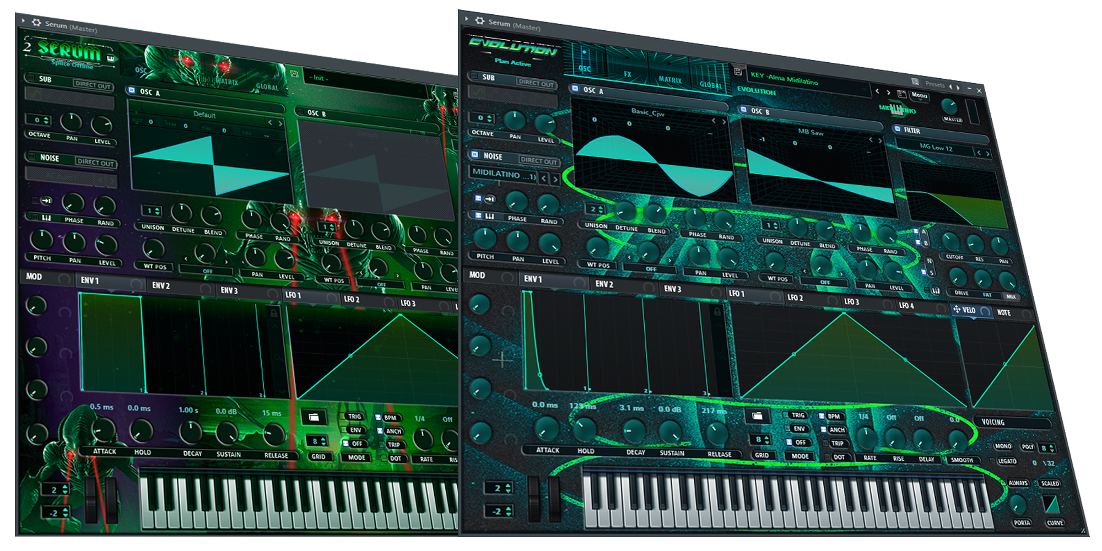This screenshot has width=1102, height=551.
Task: Switch to FX tab in Evolution window
Action: pyautogui.click(x=627, y=67)
